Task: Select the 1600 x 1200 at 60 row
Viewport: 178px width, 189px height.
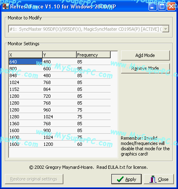Action: tap(60, 144)
